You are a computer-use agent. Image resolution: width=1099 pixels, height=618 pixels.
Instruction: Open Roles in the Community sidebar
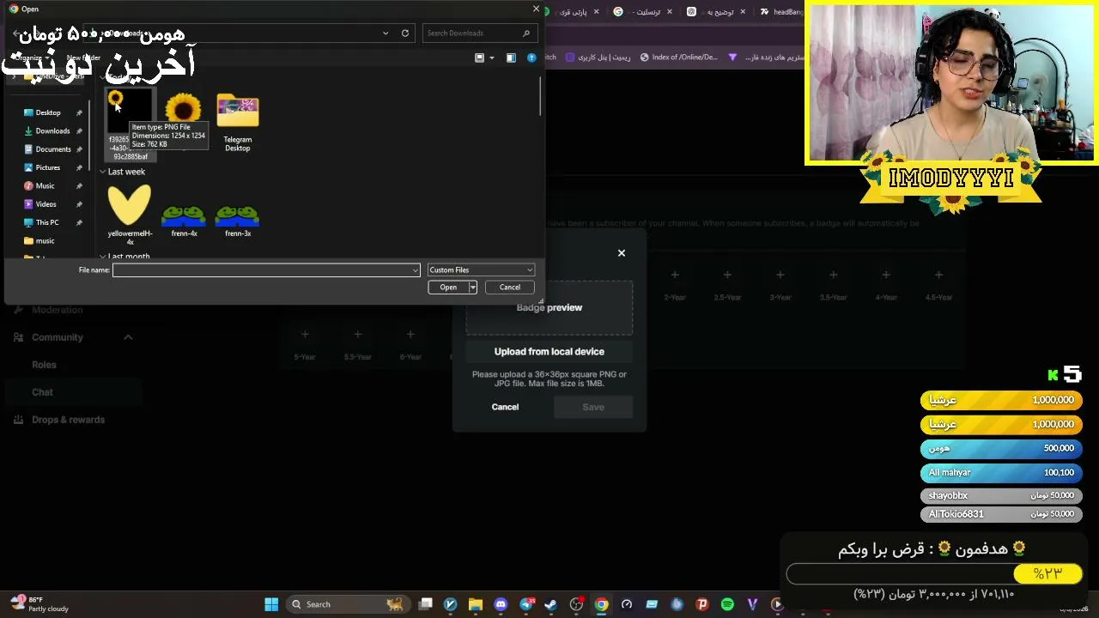click(x=44, y=365)
